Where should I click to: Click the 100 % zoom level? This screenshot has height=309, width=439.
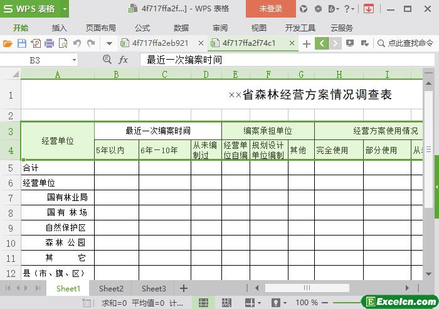pos(307,302)
